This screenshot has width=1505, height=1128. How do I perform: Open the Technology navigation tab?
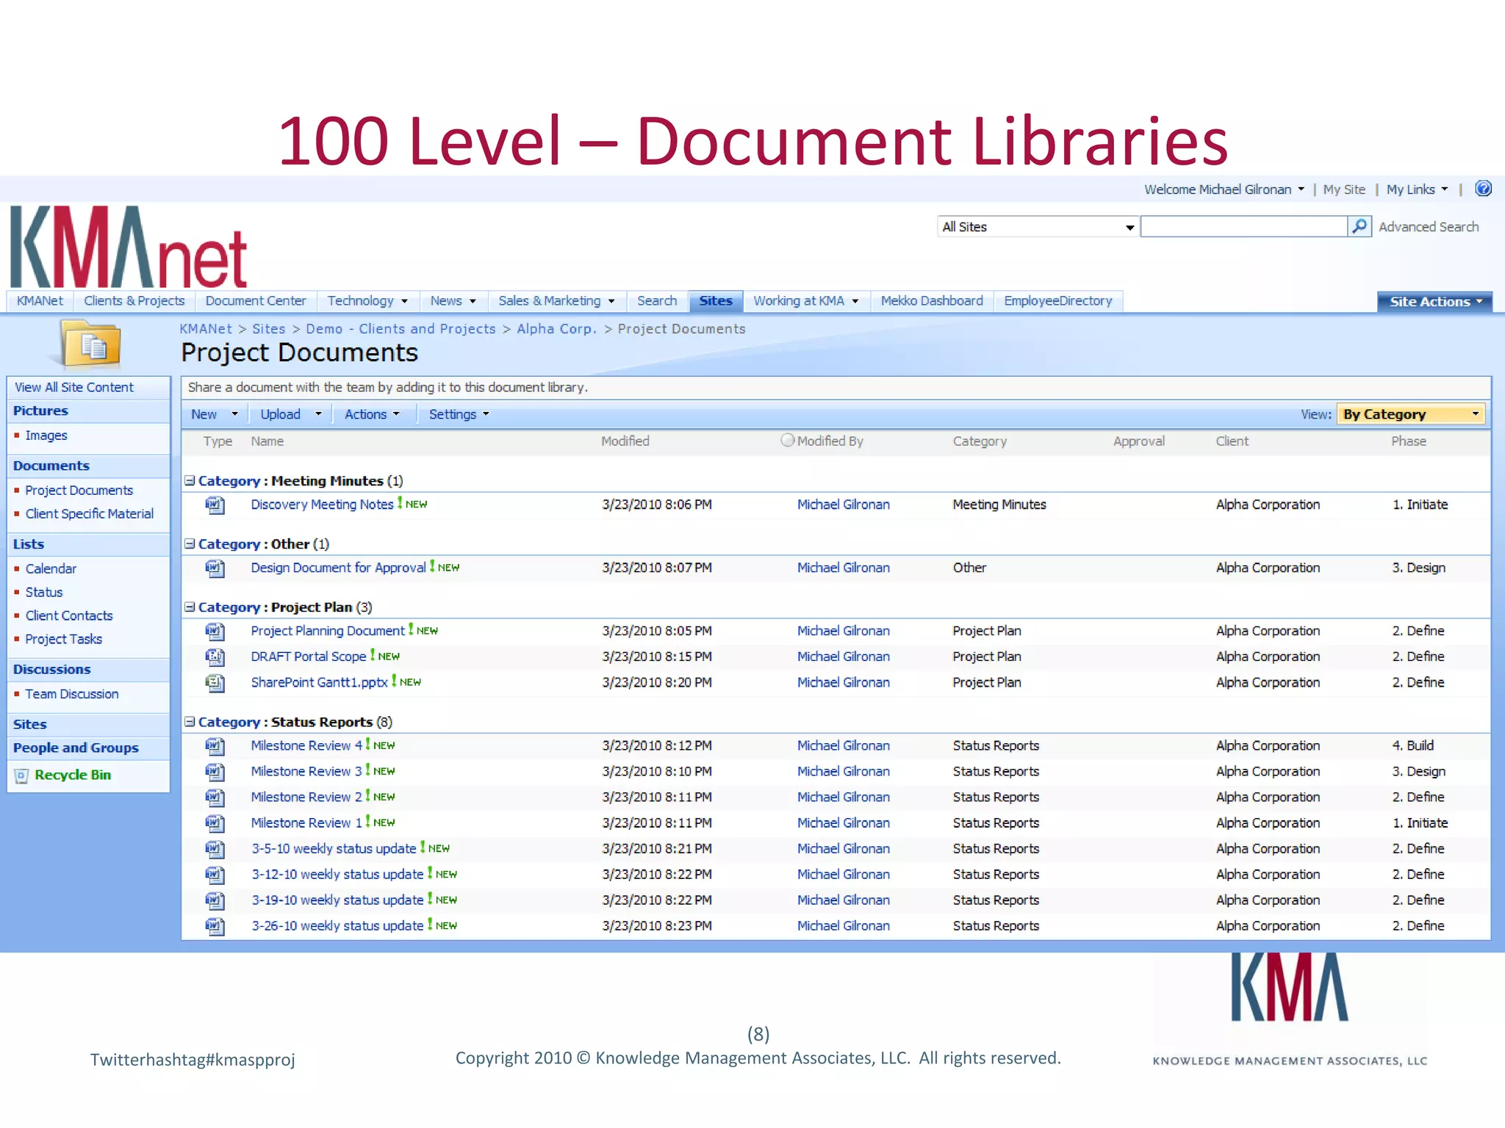(367, 301)
